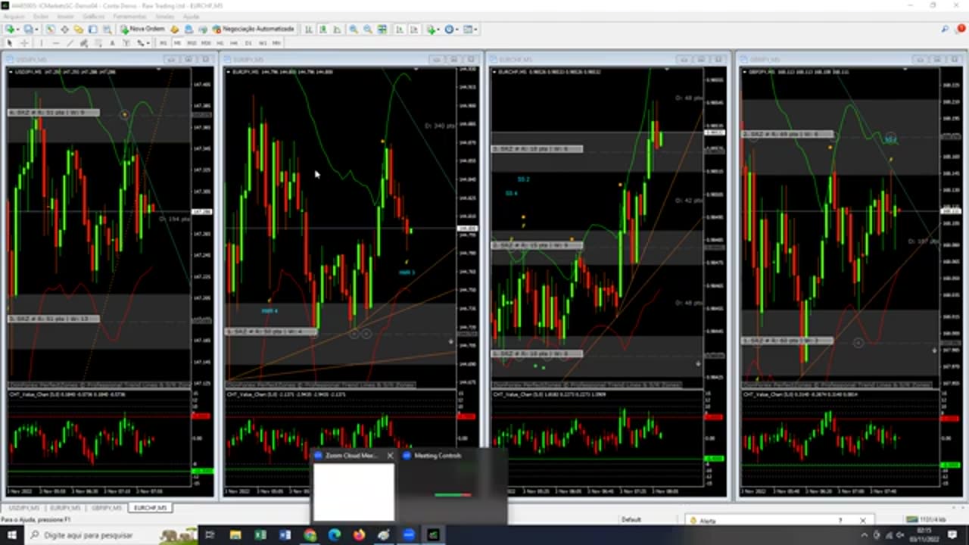Switch to H1 timeframe
This screenshot has height=545, width=969.
pyautogui.click(x=220, y=43)
